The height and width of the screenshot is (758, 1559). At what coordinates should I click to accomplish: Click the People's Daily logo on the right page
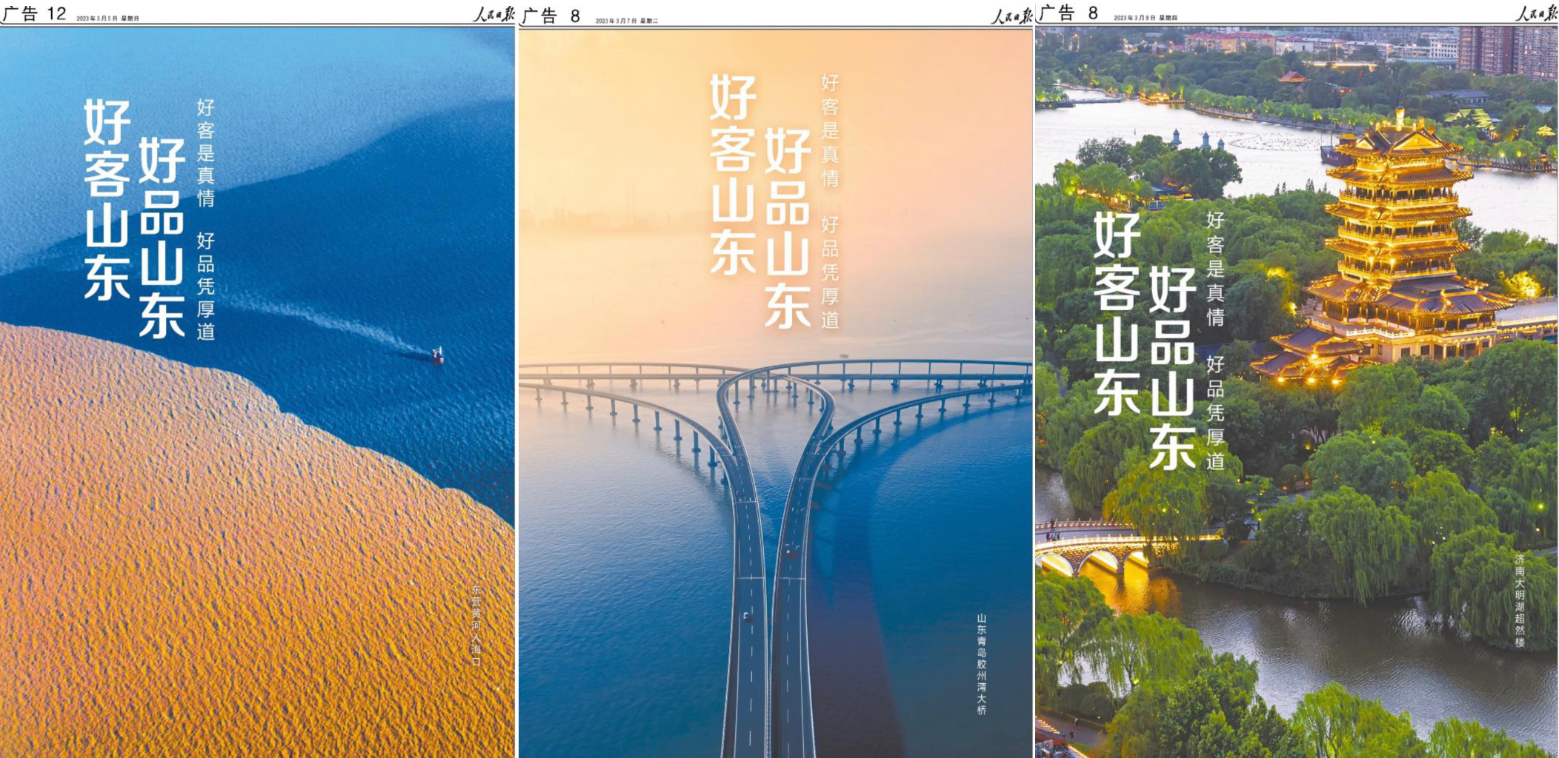[1535, 13]
